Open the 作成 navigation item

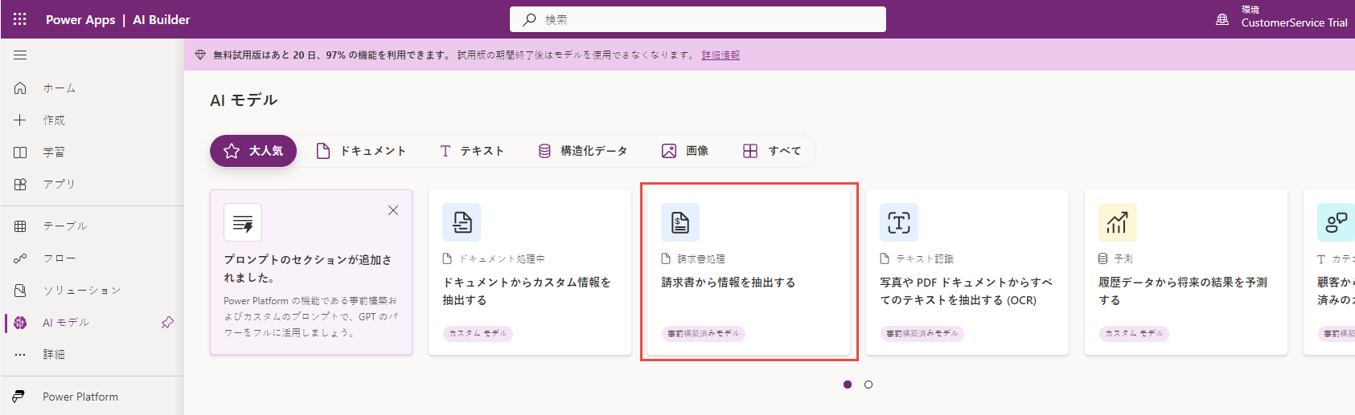click(x=92, y=120)
